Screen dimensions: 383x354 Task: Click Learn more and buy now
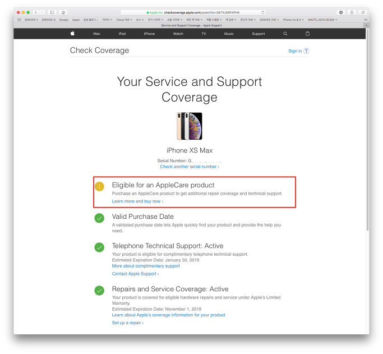coord(137,201)
